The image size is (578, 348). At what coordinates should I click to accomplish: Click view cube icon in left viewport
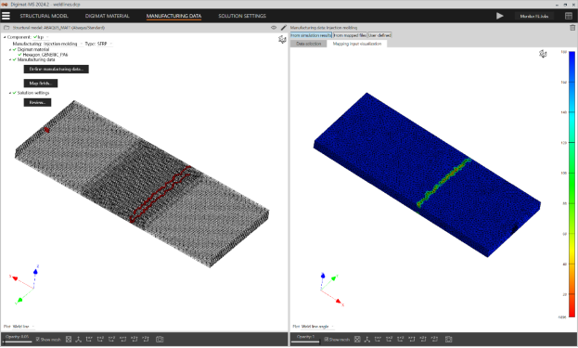point(282,40)
